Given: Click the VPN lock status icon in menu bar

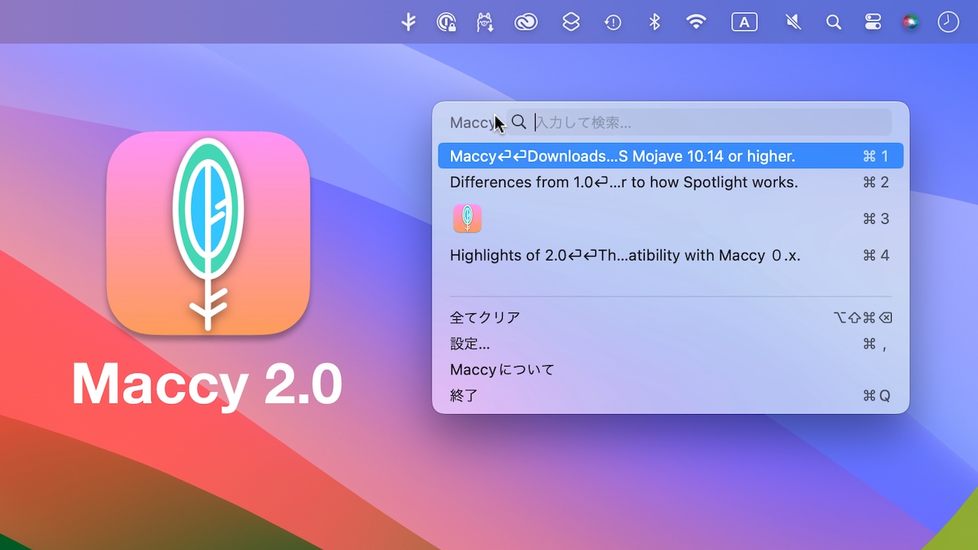Looking at the screenshot, I should click(446, 22).
